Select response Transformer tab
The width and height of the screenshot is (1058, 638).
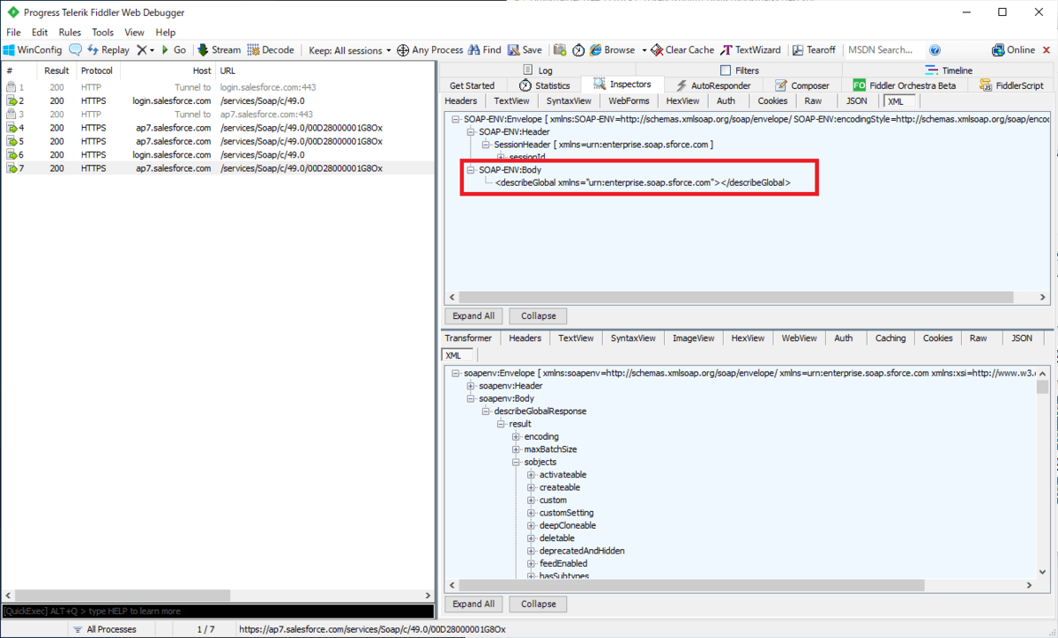click(x=468, y=338)
